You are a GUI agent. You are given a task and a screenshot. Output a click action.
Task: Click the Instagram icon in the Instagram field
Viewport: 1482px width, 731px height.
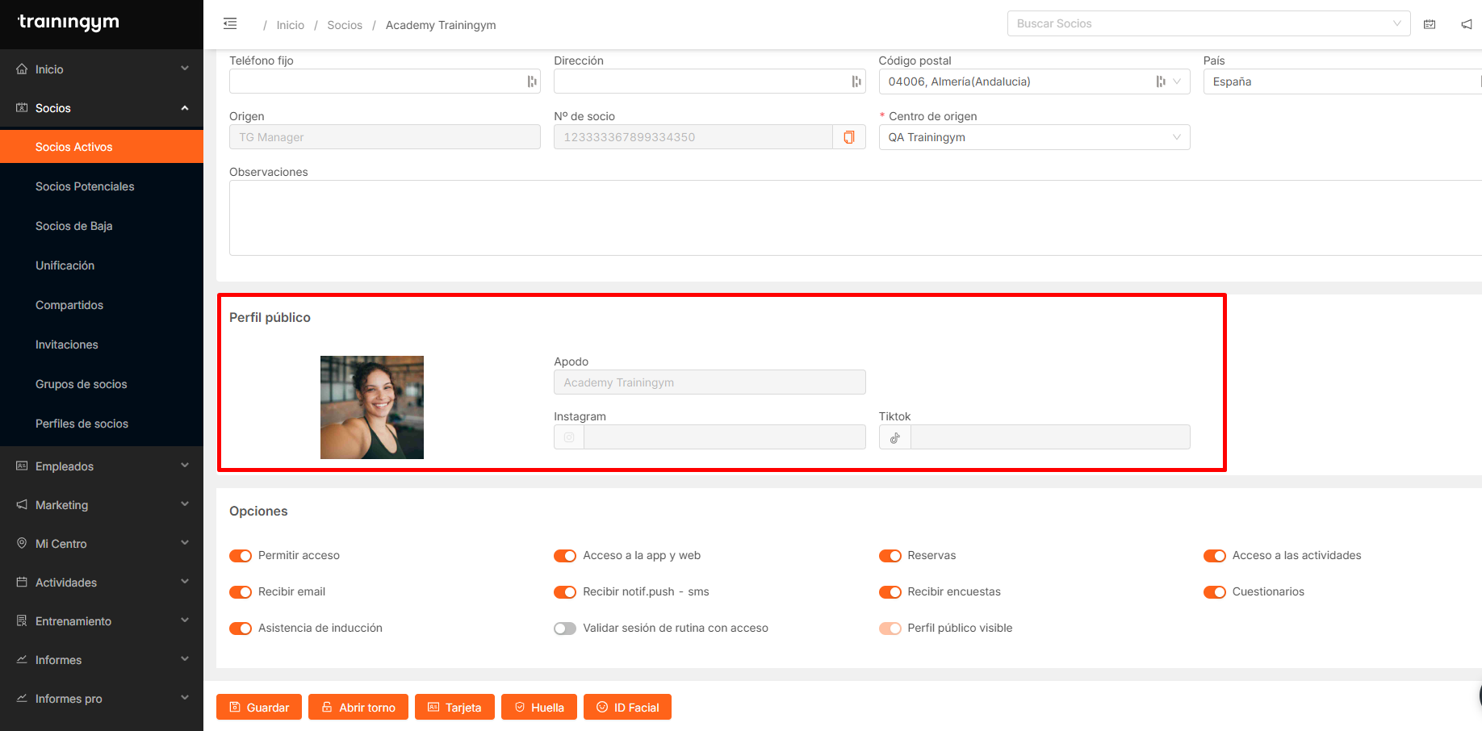tap(569, 437)
